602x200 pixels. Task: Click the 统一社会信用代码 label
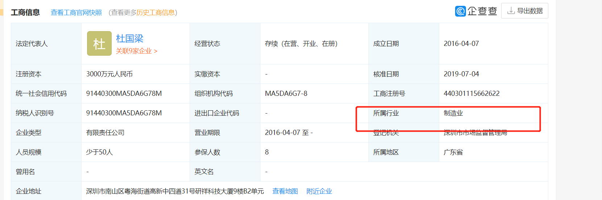tap(41, 93)
